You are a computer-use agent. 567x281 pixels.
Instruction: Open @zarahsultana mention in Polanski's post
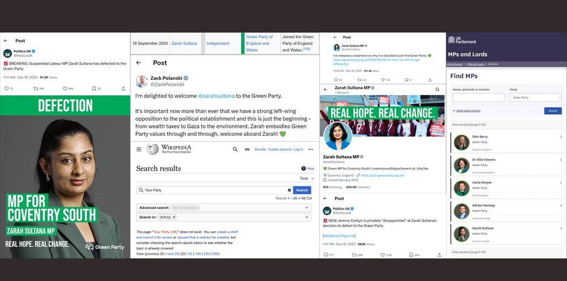coord(216,96)
